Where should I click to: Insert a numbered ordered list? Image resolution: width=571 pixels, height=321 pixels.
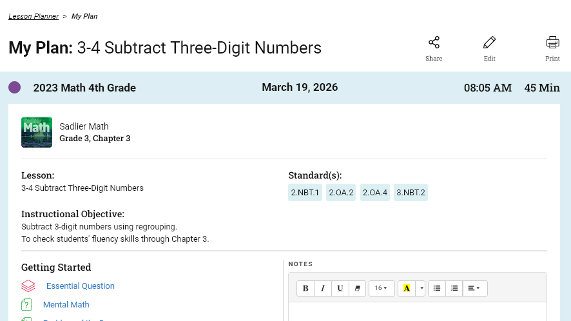click(x=454, y=288)
